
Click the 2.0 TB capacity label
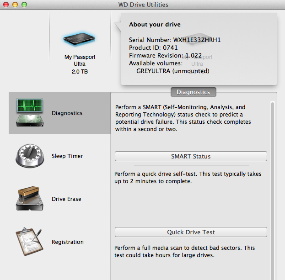click(80, 72)
